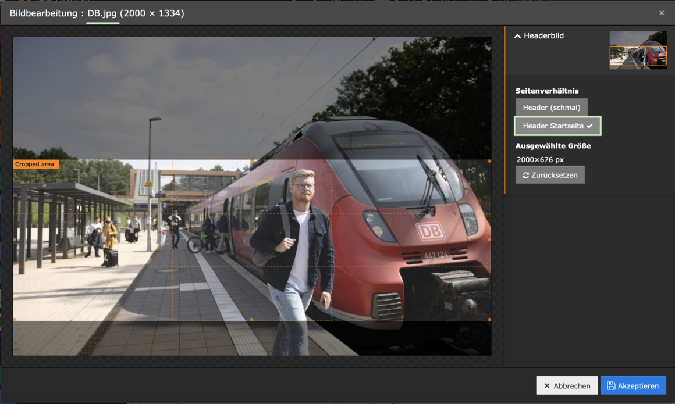Click the 'Cropped area' label
The image size is (675, 404).
click(35, 164)
